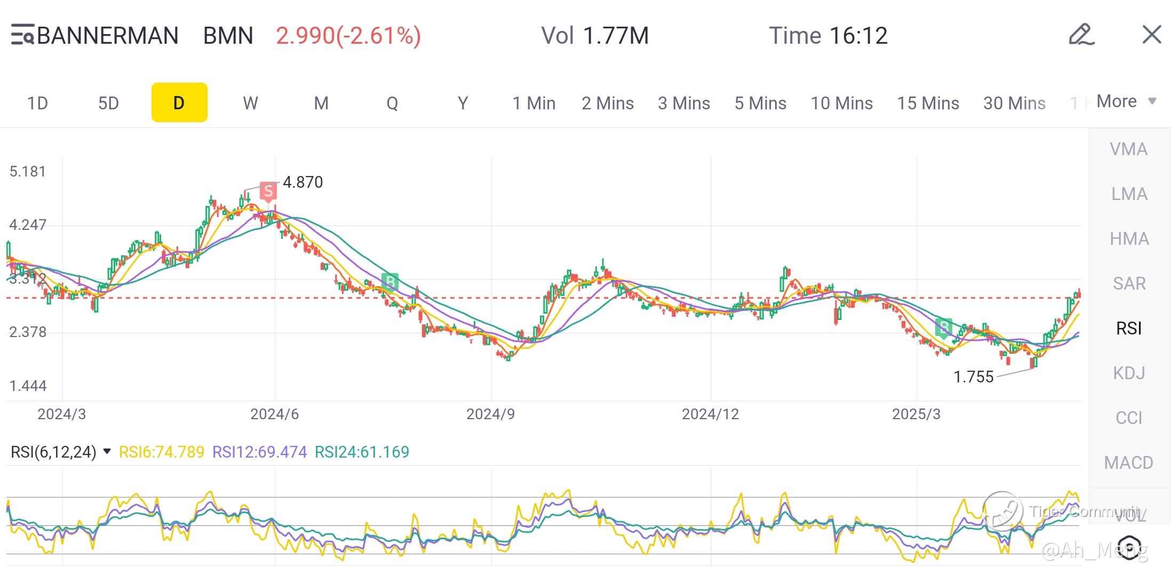Click the green B marker near 2024/7
The image size is (1171, 576).
[390, 281]
